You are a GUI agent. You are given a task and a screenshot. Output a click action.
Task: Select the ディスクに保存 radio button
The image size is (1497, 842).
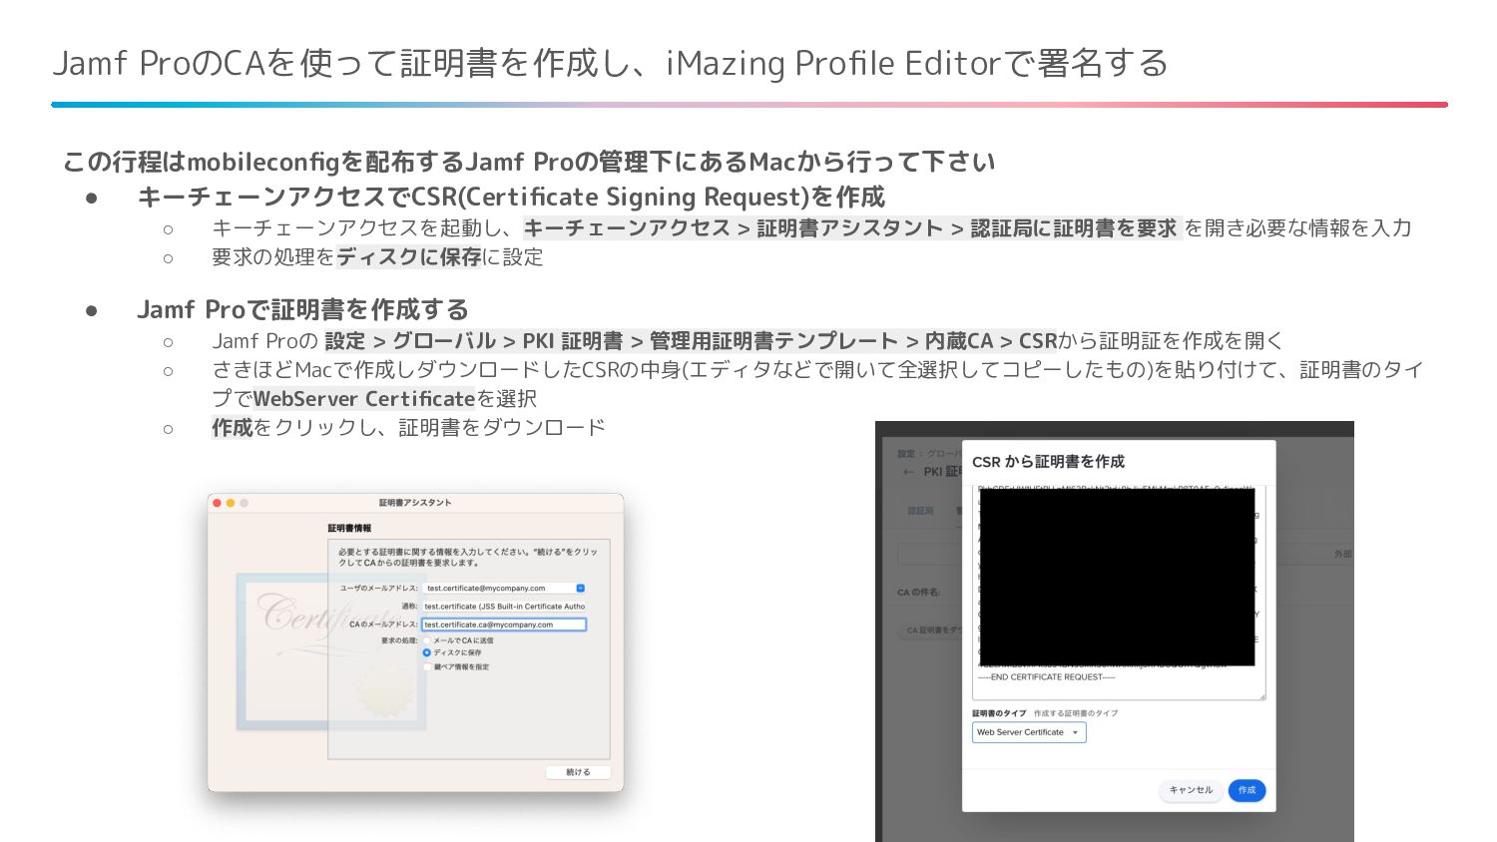(x=427, y=652)
